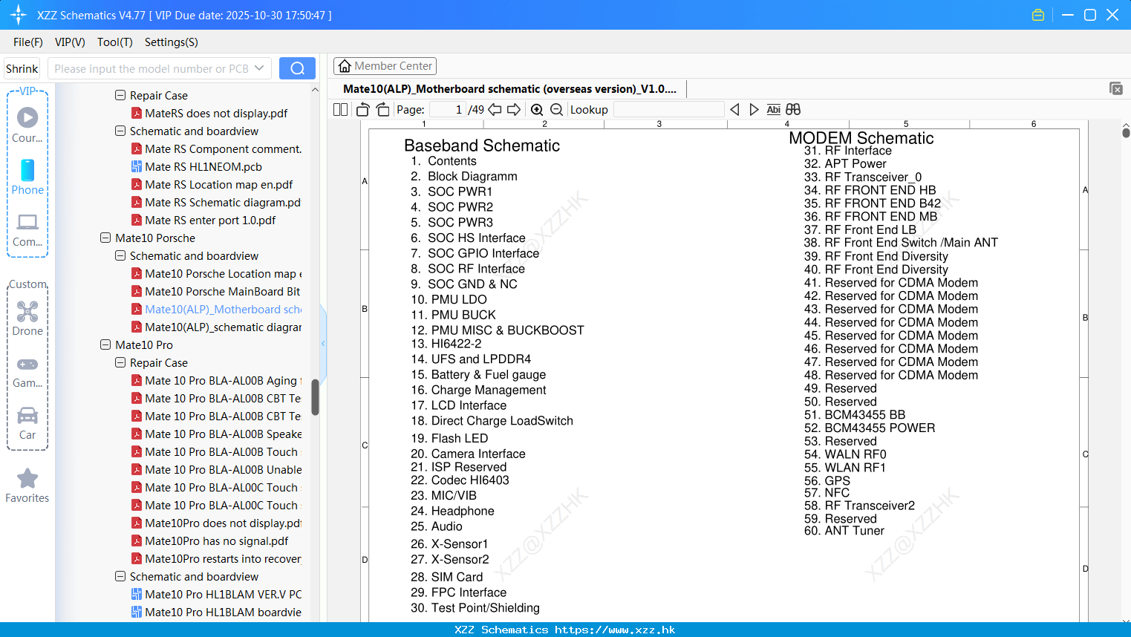Collapse the left panel with splitter arrow

tap(323, 343)
